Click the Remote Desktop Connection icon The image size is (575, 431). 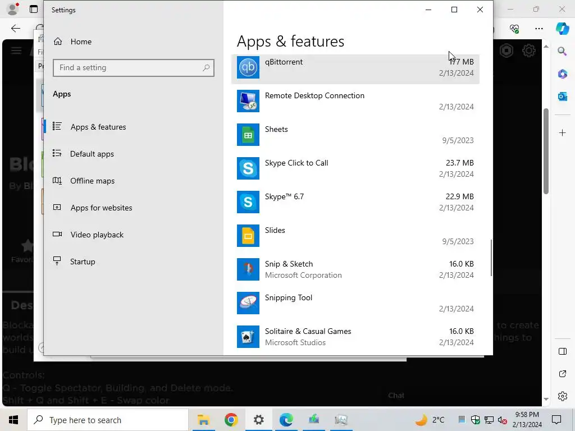248,101
